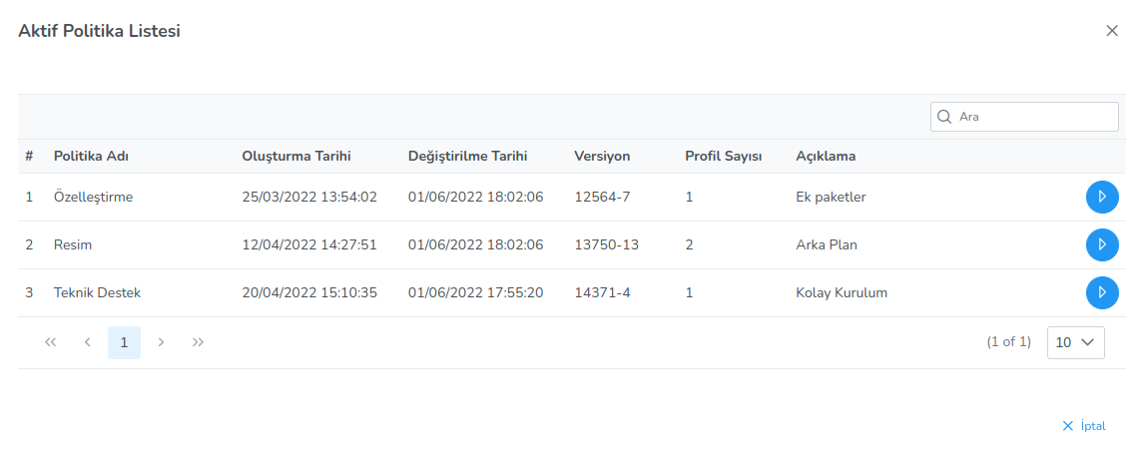Click the search magnifier icon
The image size is (1144, 457).
coord(944,117)
